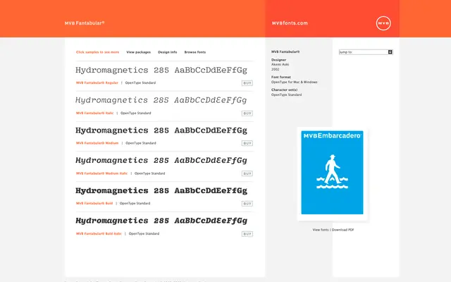This screenshot has height=282, width=451.
Task: Open MVB Fantabular Medium Italic link
Action: [101, 173]
